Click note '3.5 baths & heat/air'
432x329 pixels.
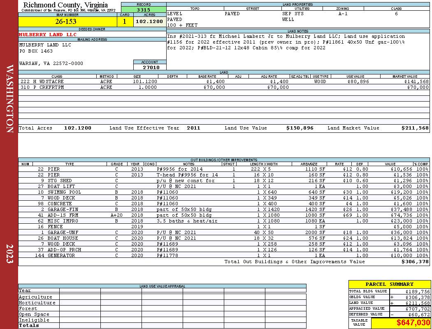tap(187, 221)
